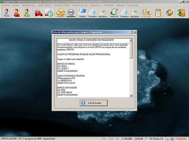Open the Veículos menu
Screen dimensions: 189x141
coord(16,5)
